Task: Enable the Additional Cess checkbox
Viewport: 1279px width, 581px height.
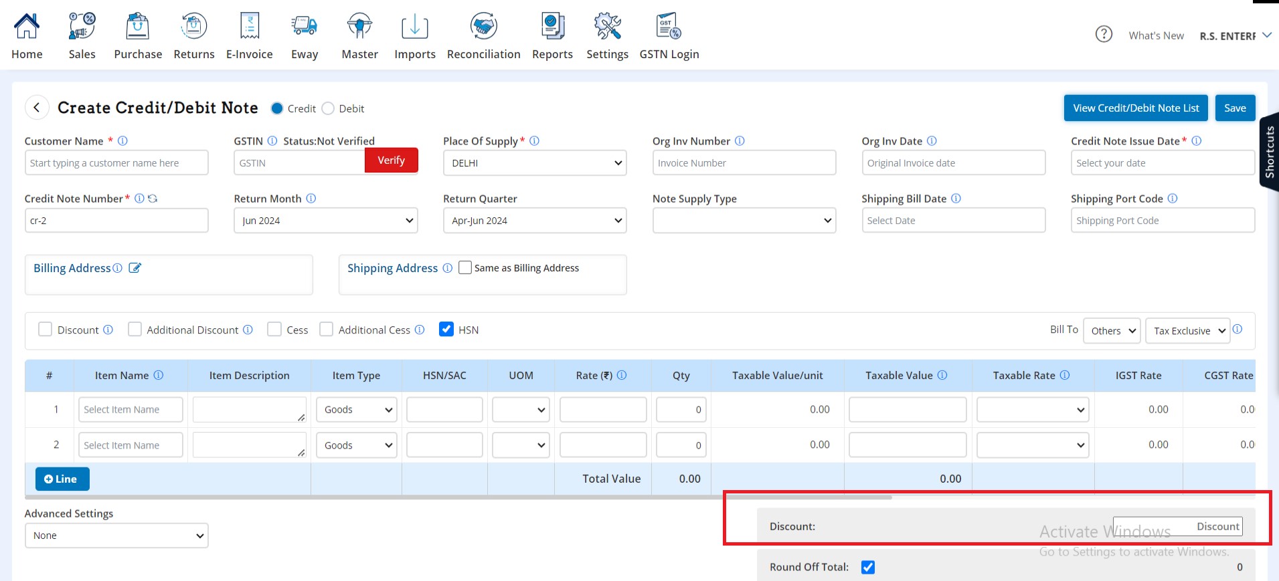Action: [x=326, y=329]
